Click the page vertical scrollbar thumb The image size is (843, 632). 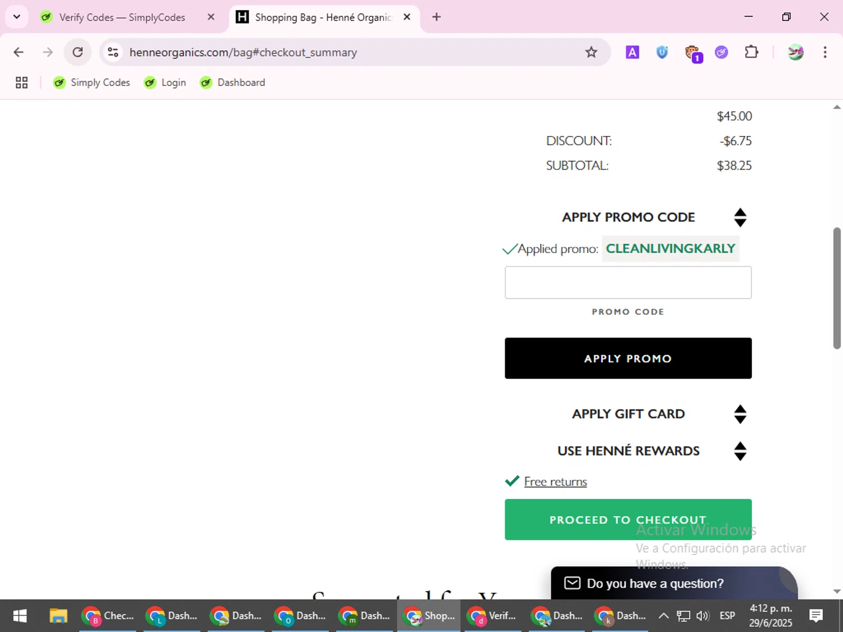837,288
